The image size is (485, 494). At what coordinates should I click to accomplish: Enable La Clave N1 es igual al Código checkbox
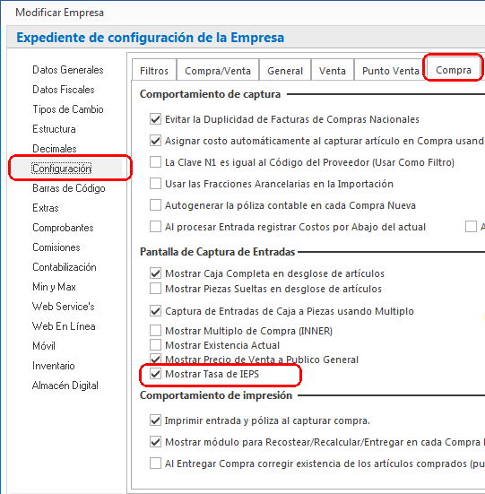(156, 162)
